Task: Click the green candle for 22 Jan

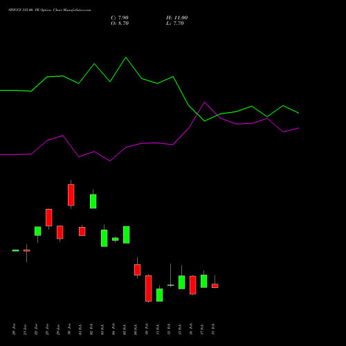Action: pos(38,231)
